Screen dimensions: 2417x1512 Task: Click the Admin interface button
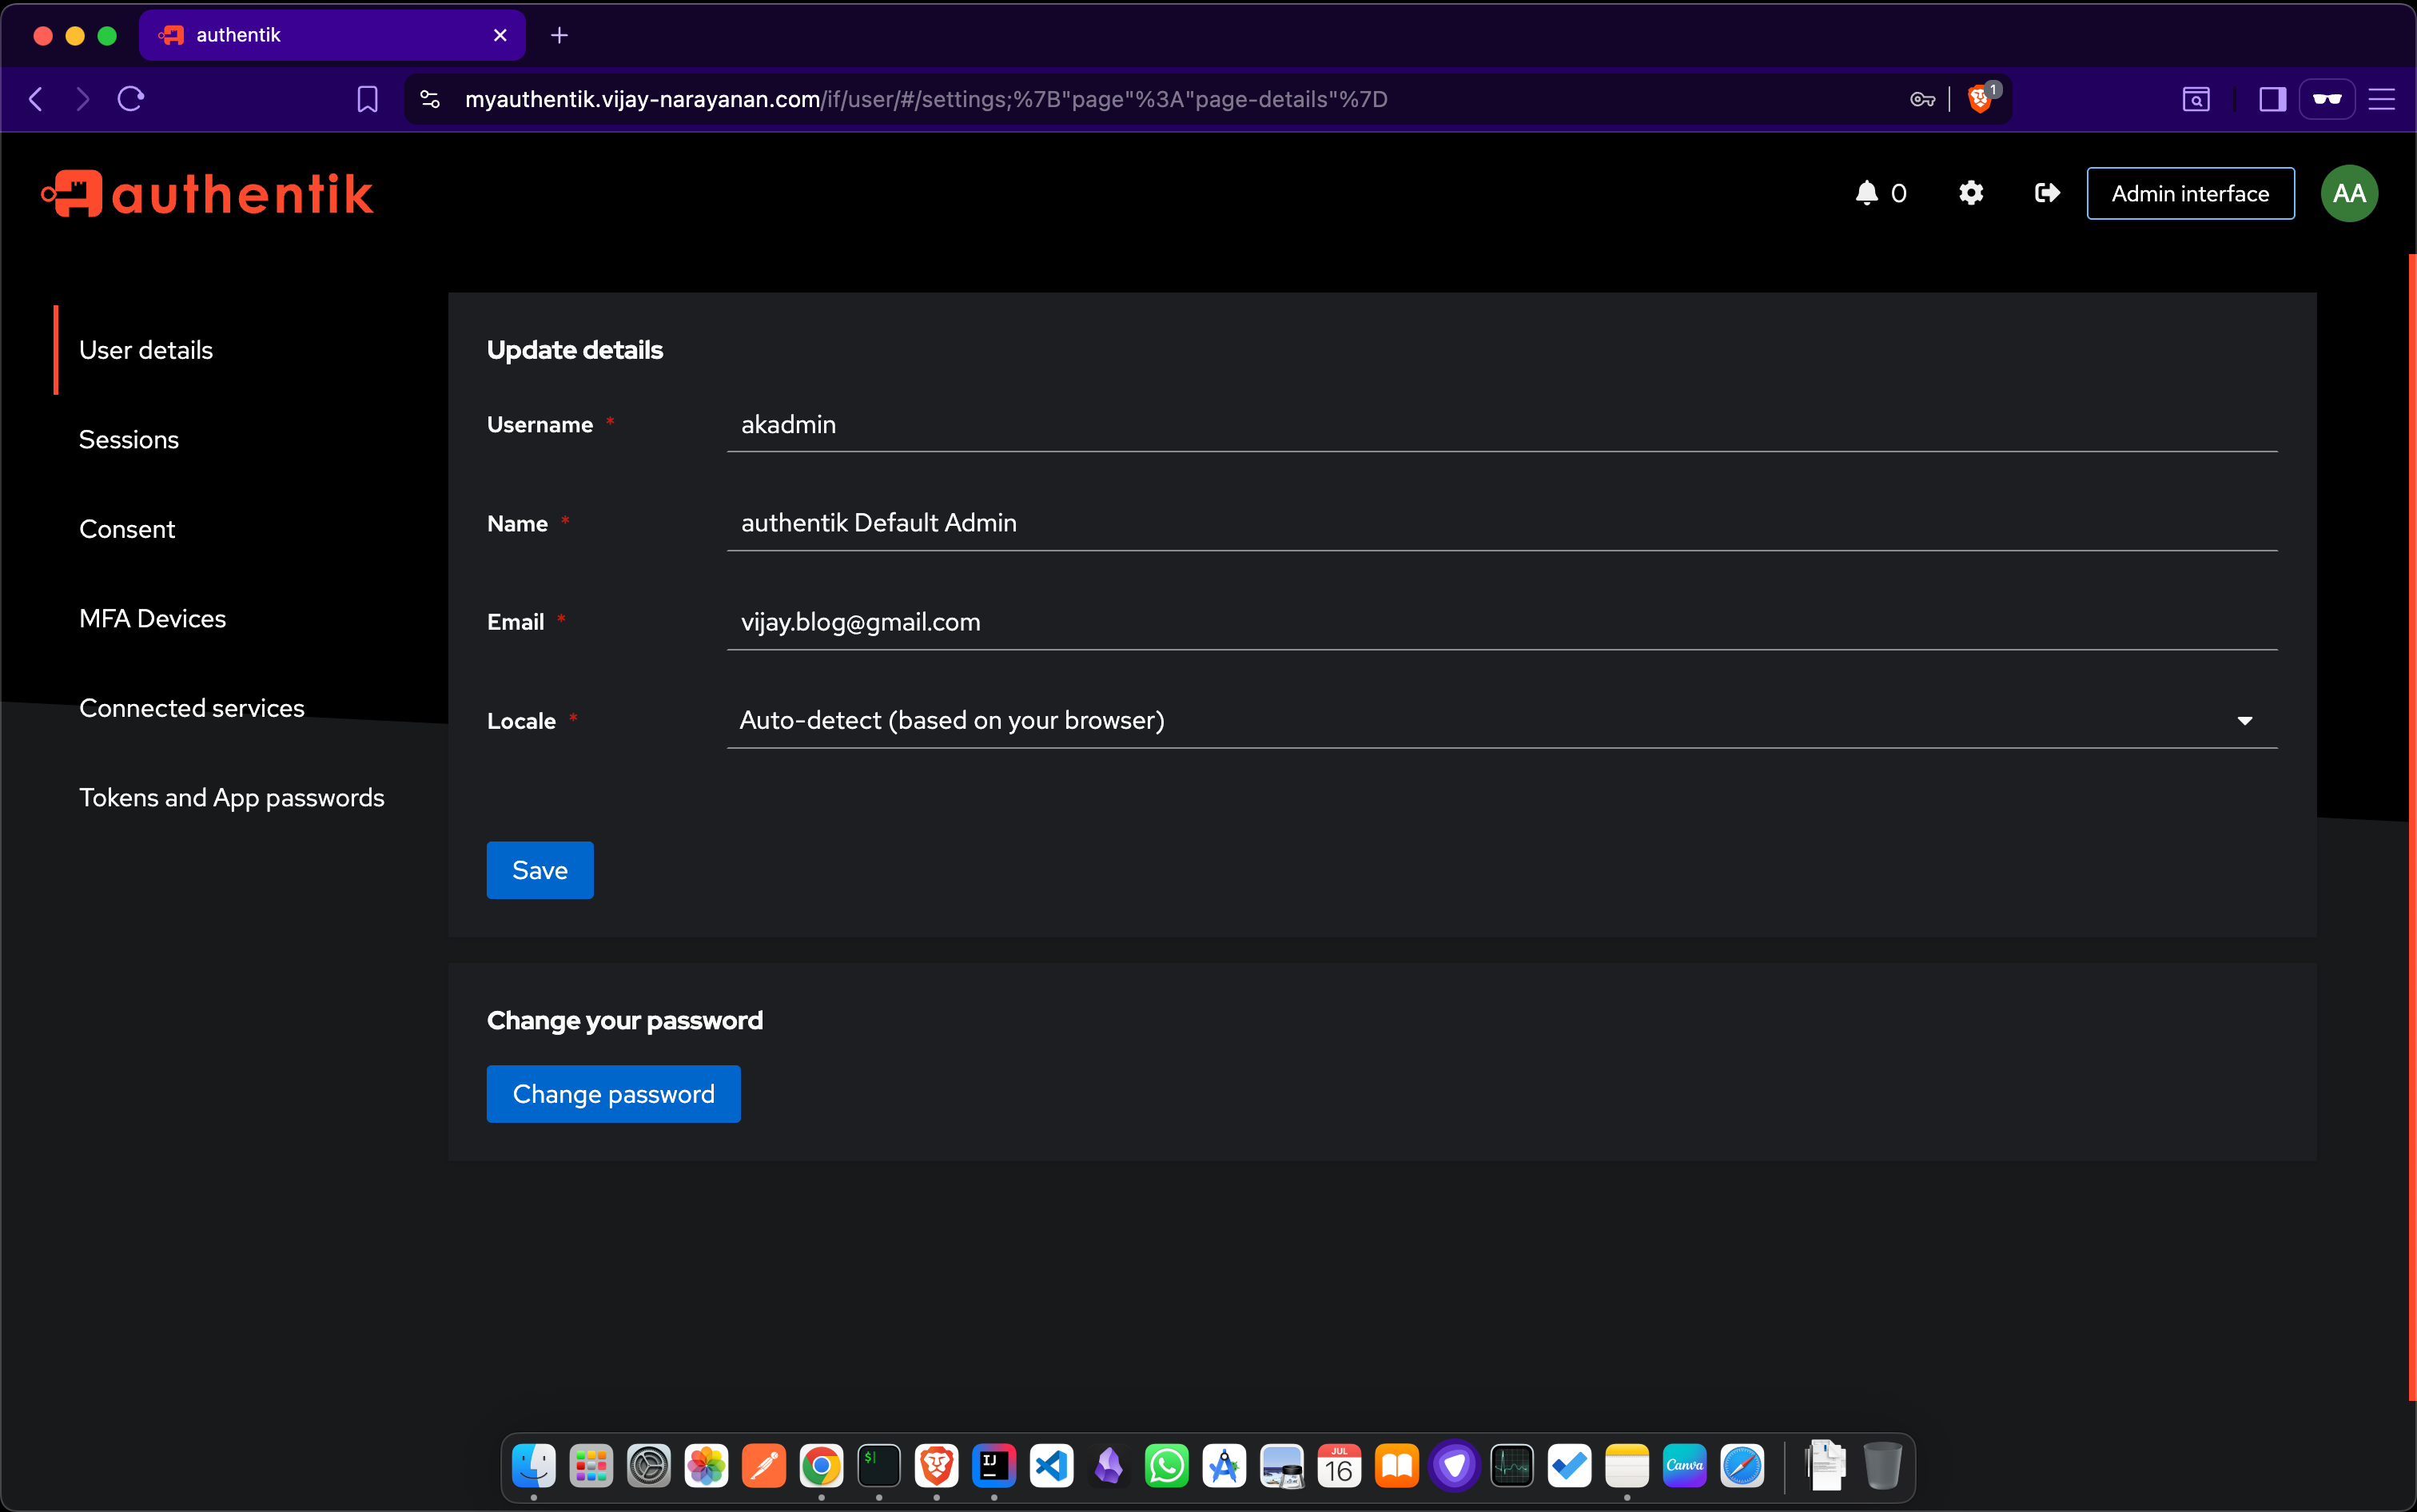click(2190, 193)
